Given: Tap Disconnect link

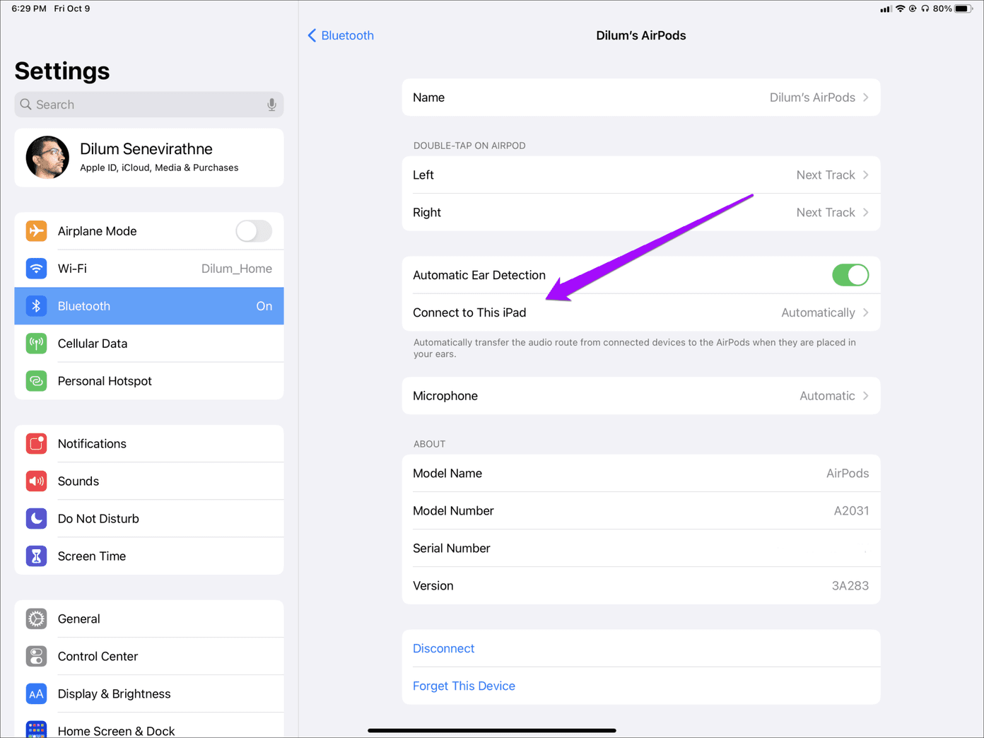Looking at the screenshot, I should coord(443,648).
